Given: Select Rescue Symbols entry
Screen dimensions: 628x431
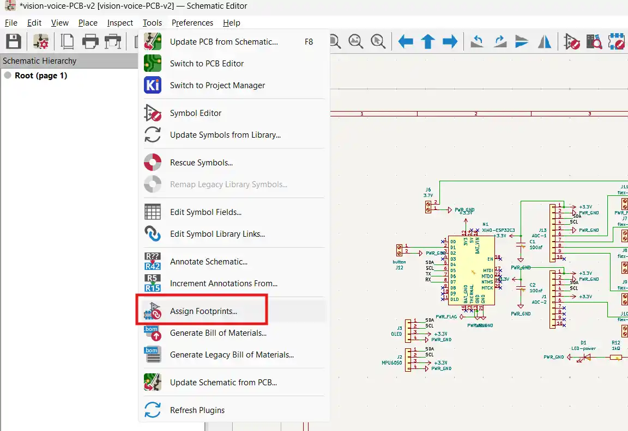Looking at the screenshot, I should 234,163.
